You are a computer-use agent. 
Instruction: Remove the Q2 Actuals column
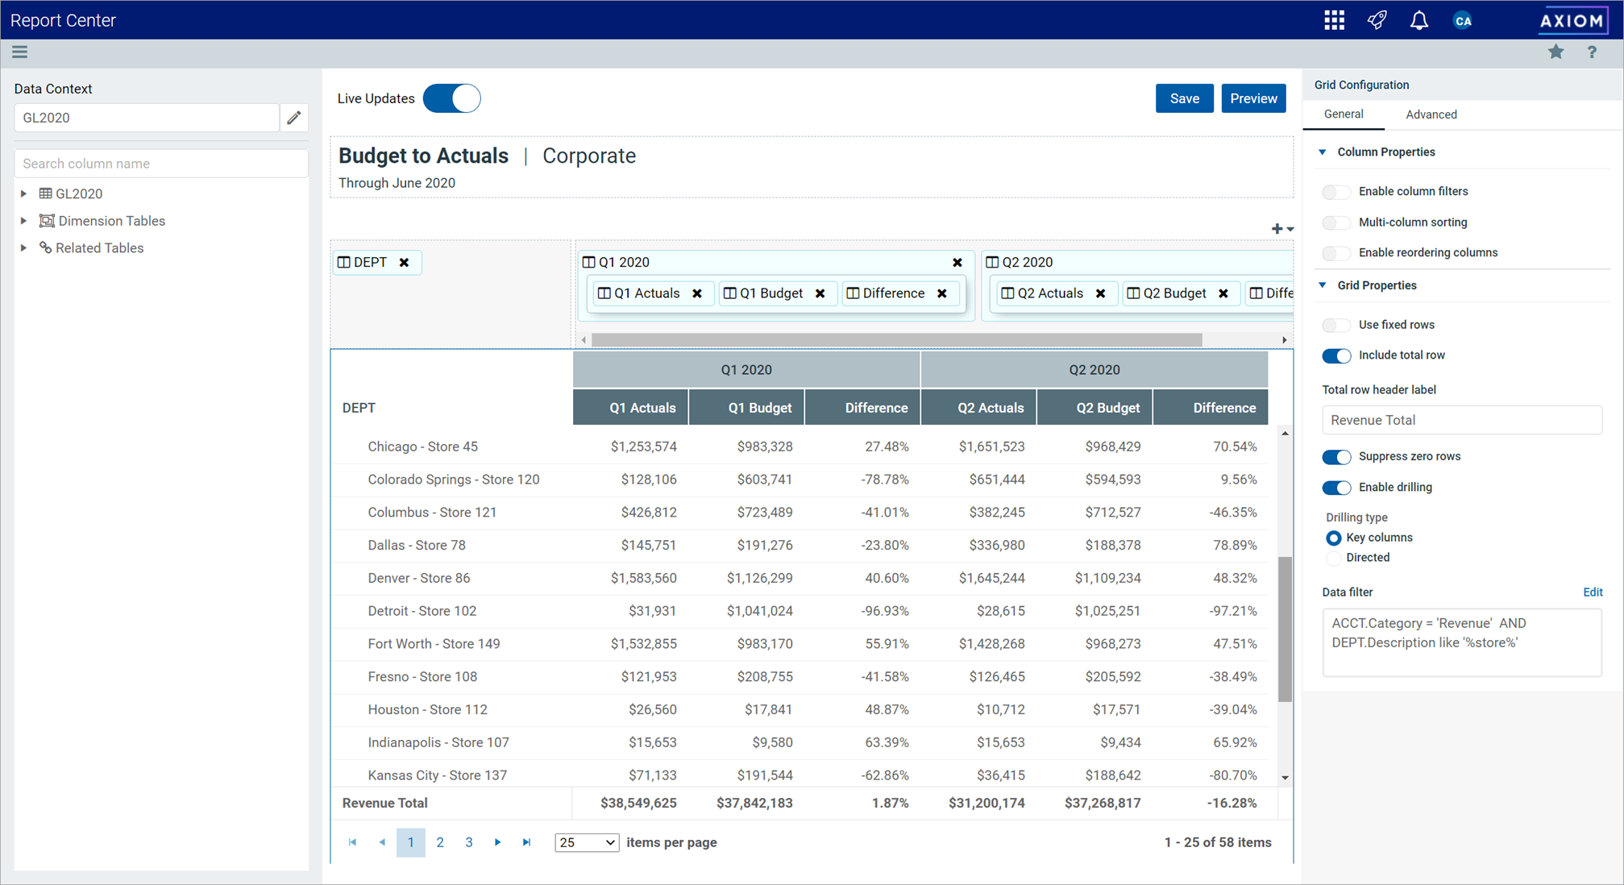click(1101, 293)
